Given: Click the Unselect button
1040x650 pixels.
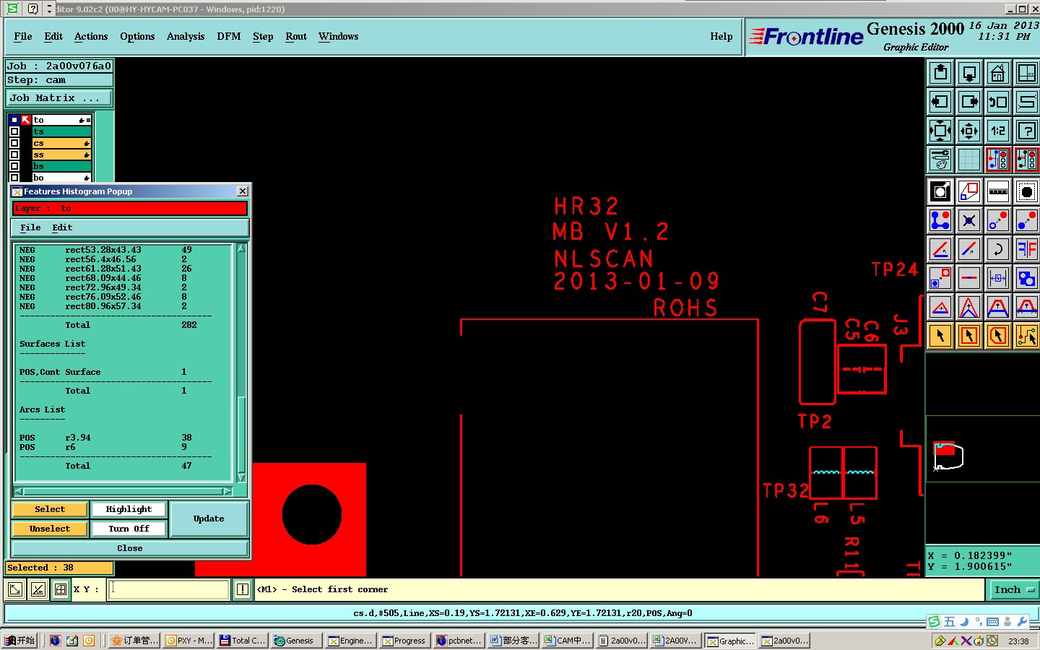Looking at the screenshot, I should [x=50, y=529].
